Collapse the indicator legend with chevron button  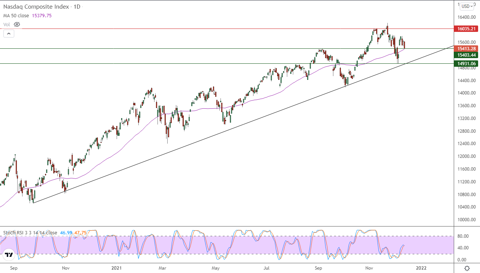click(x=9, y=33)
